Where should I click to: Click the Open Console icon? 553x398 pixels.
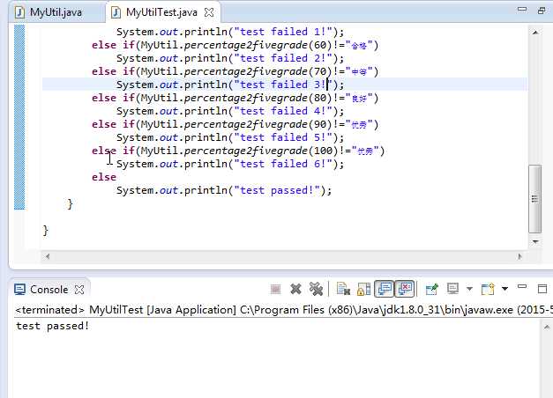coord(488,290)
